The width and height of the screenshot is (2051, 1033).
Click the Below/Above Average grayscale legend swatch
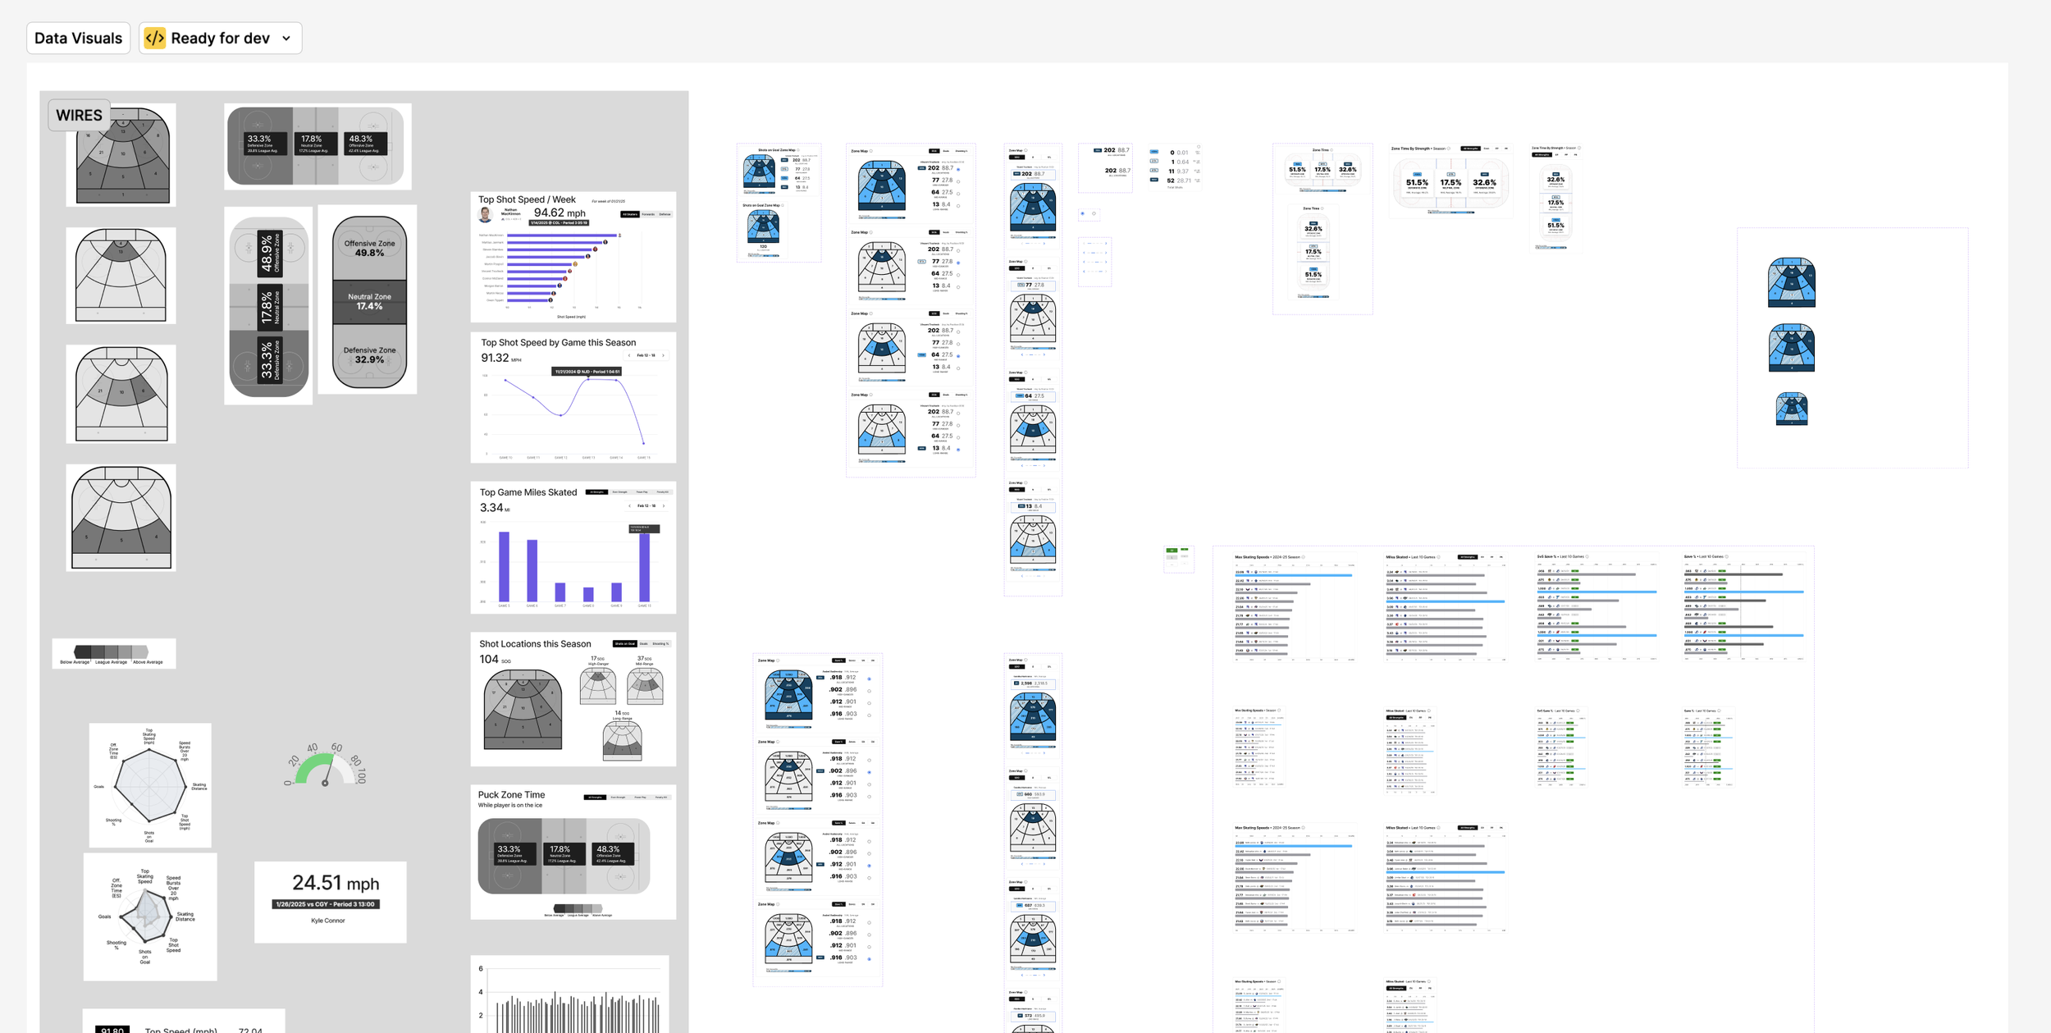point(112,652)
